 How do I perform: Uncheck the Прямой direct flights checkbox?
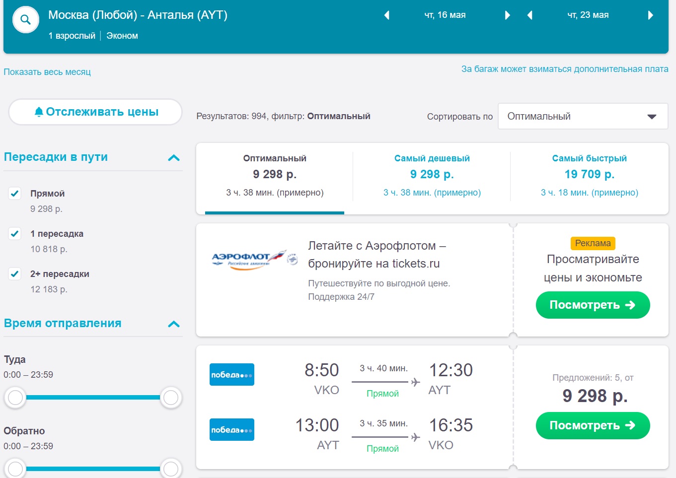click(15, 194)
